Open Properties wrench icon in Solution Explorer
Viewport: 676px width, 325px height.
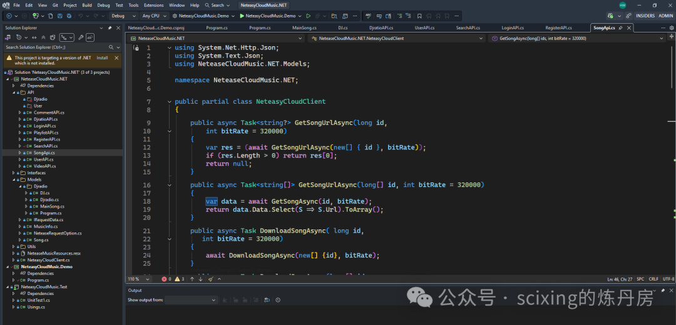click(x=81, y=37)
